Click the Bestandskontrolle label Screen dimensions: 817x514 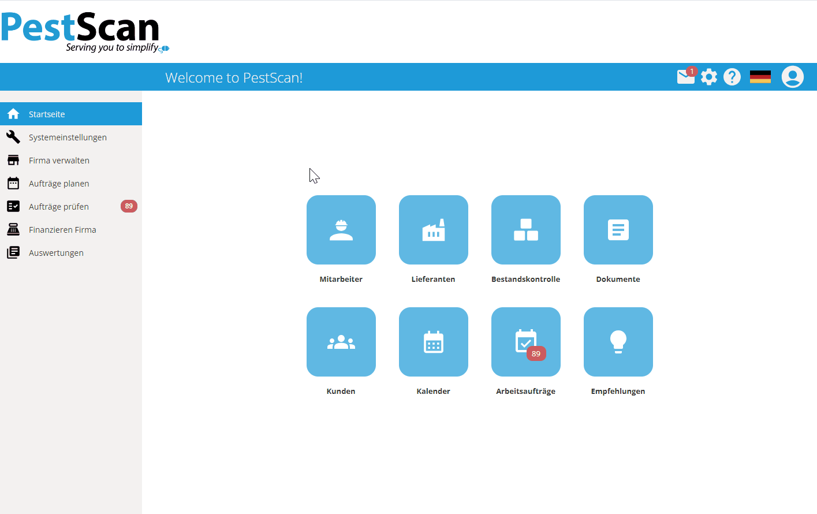click(526, 279)
